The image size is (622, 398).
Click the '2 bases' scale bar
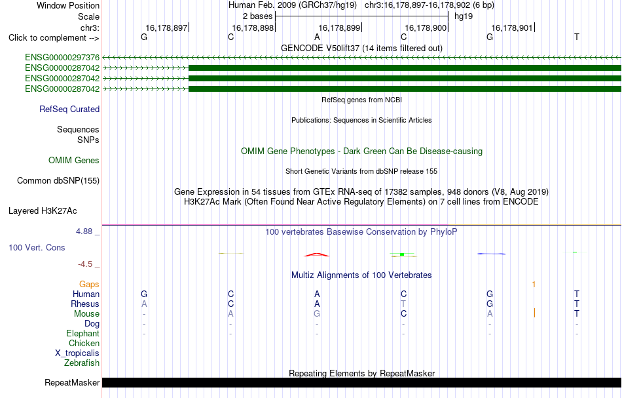pos(361,16)
